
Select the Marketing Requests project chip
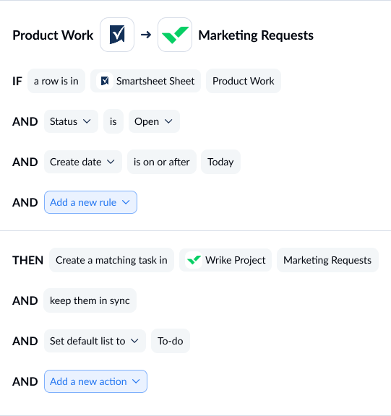[x=327, y=260]
